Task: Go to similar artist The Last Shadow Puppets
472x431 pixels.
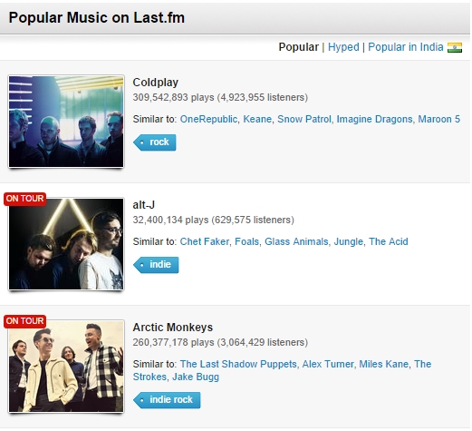Action: pos(238,364)
